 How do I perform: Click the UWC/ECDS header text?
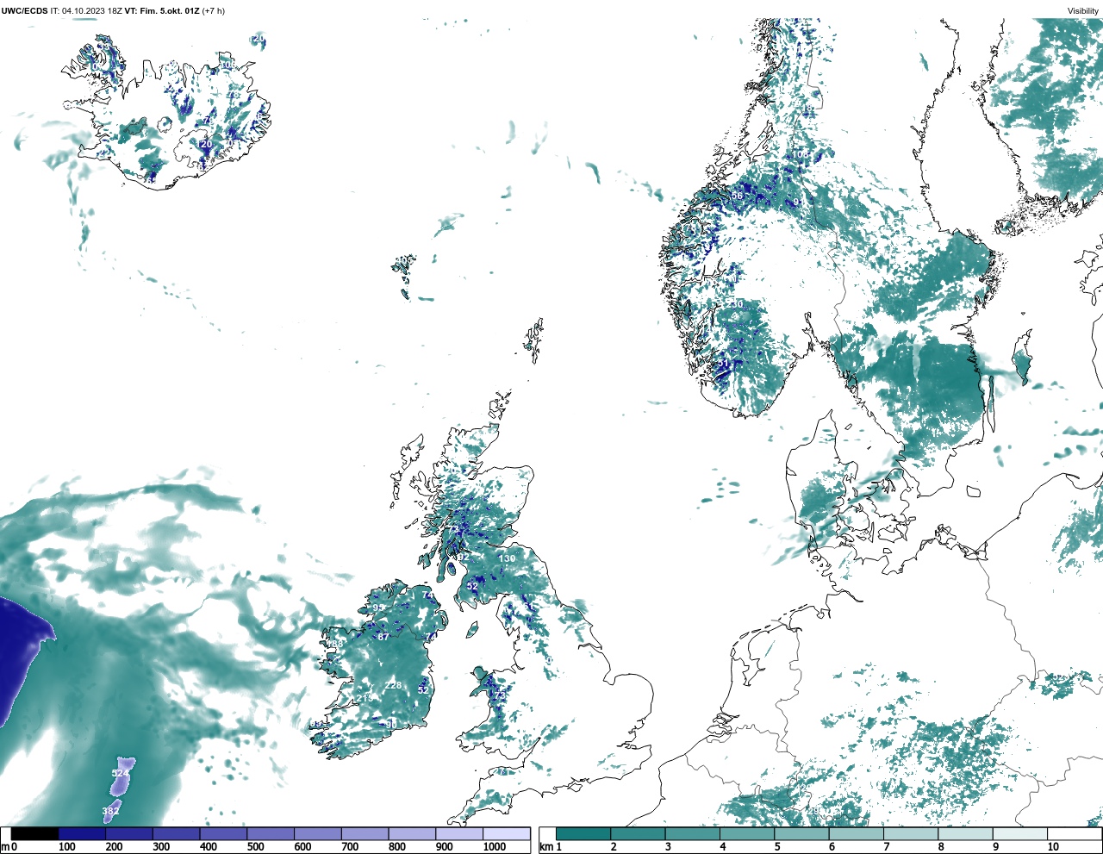(24, 10)
